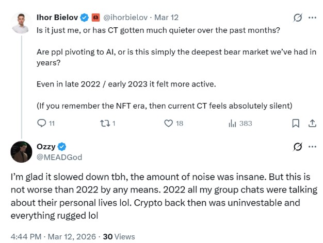The width and height of the screenshot is (323, 243).
Task: Click the Grok icon on Ozzy's reply
Action: point(297,147)
